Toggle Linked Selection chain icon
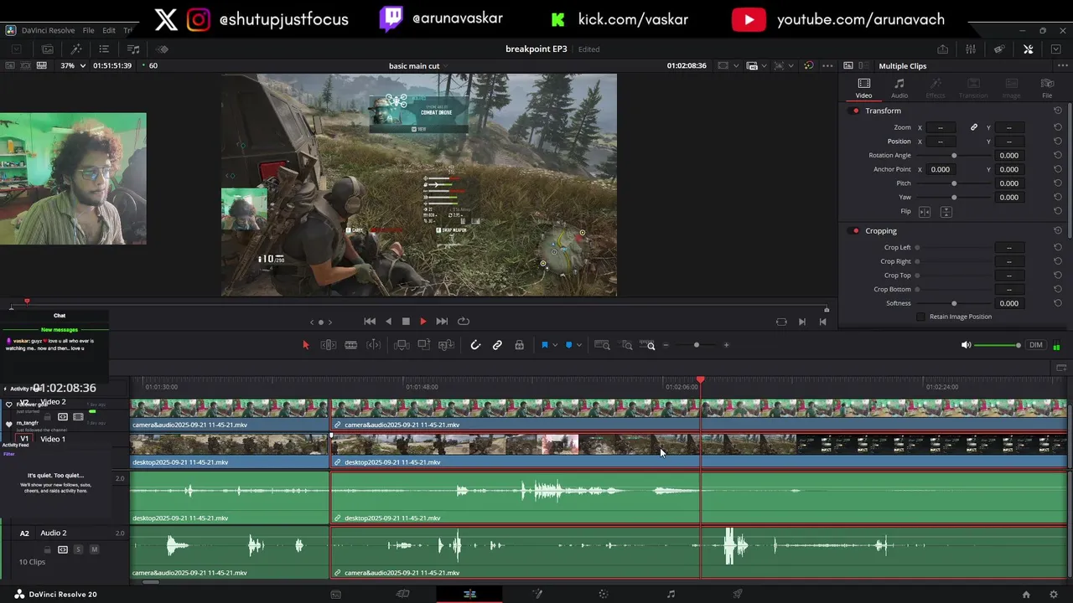Image resolution: width=1073 pixels, height=603 pixels. click(497, 345)
